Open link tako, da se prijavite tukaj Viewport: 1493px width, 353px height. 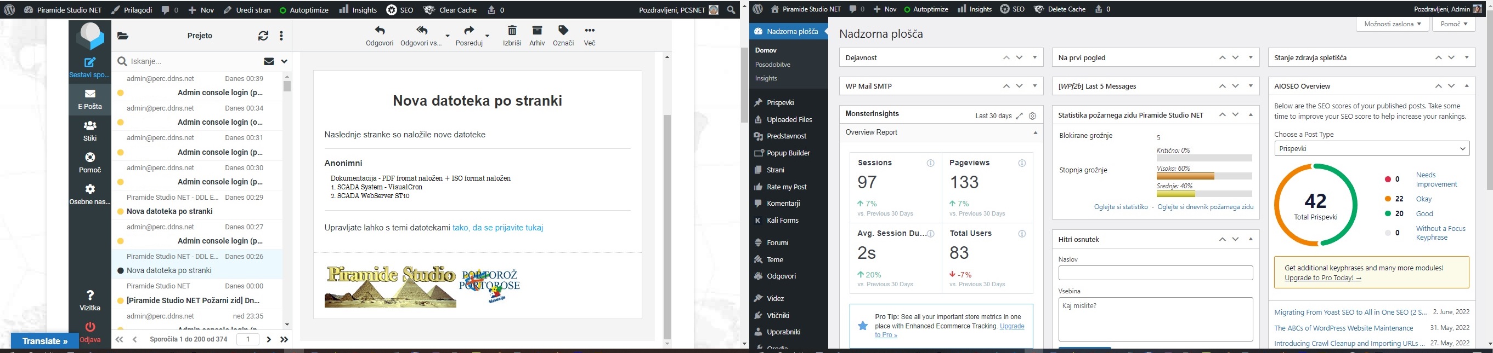coord(497,228)
